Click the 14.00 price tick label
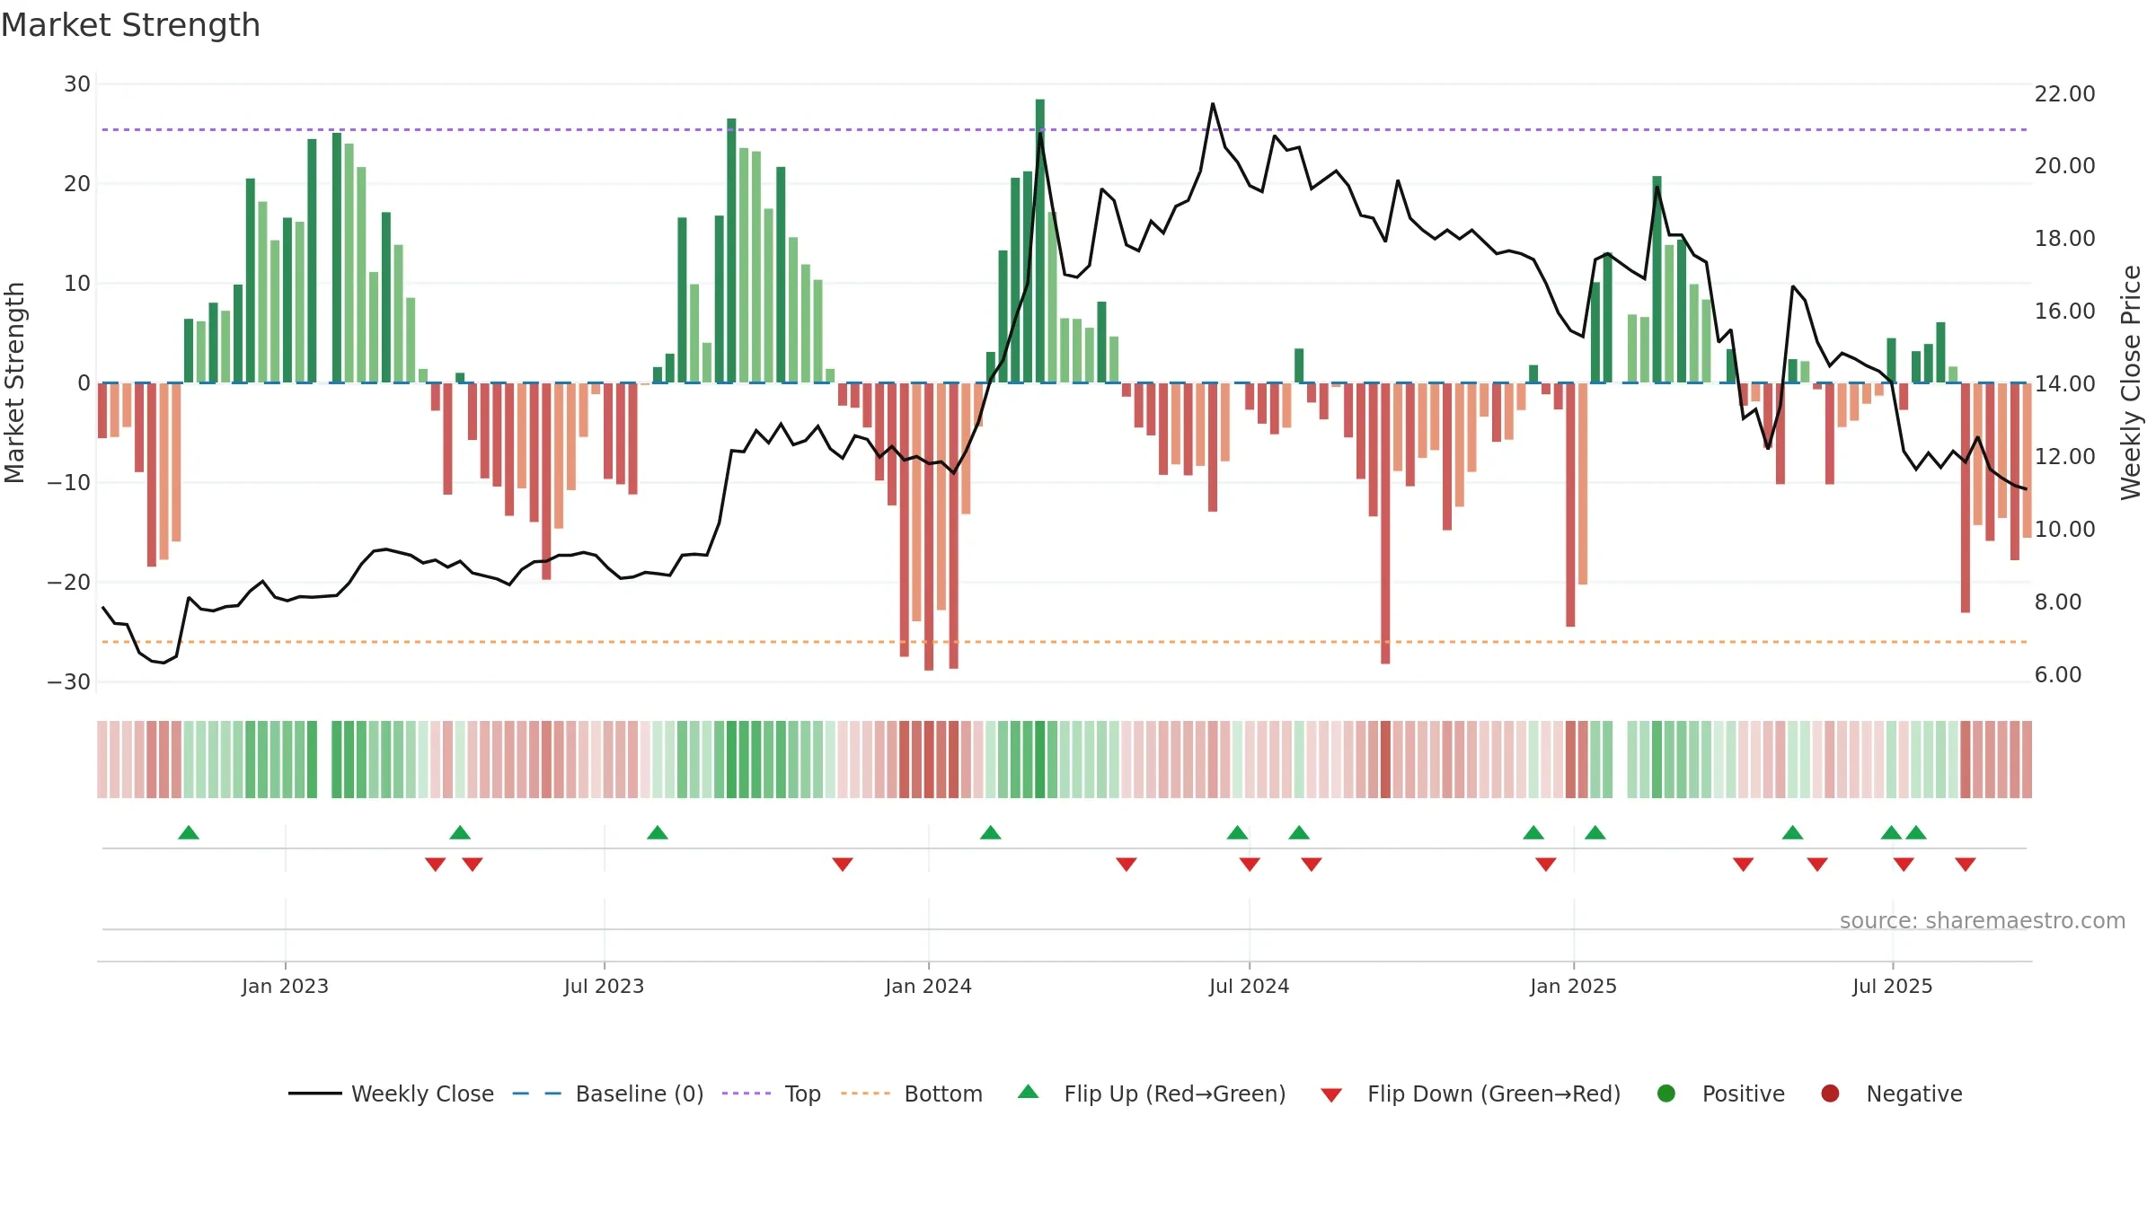2156x1212 pixels. coord(2064,384)
